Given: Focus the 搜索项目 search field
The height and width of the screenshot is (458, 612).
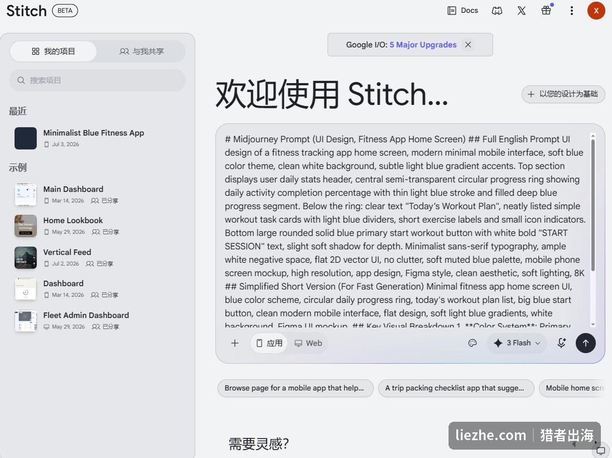Looking at the screenshot, I should tap(97, 80).
